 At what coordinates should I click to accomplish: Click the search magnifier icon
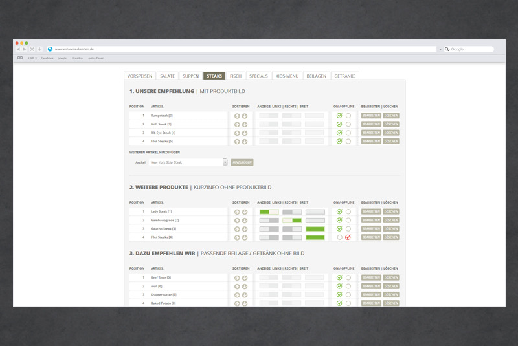[x=447, y=49]
